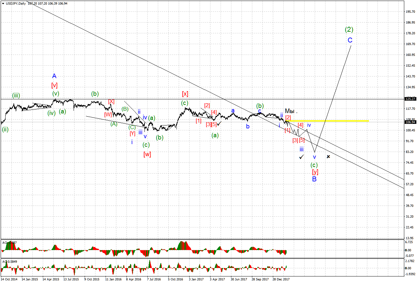The image size is (417, 283).
Task: Click the '2.1782' oscillator scale value
Action: coord(410,261)
